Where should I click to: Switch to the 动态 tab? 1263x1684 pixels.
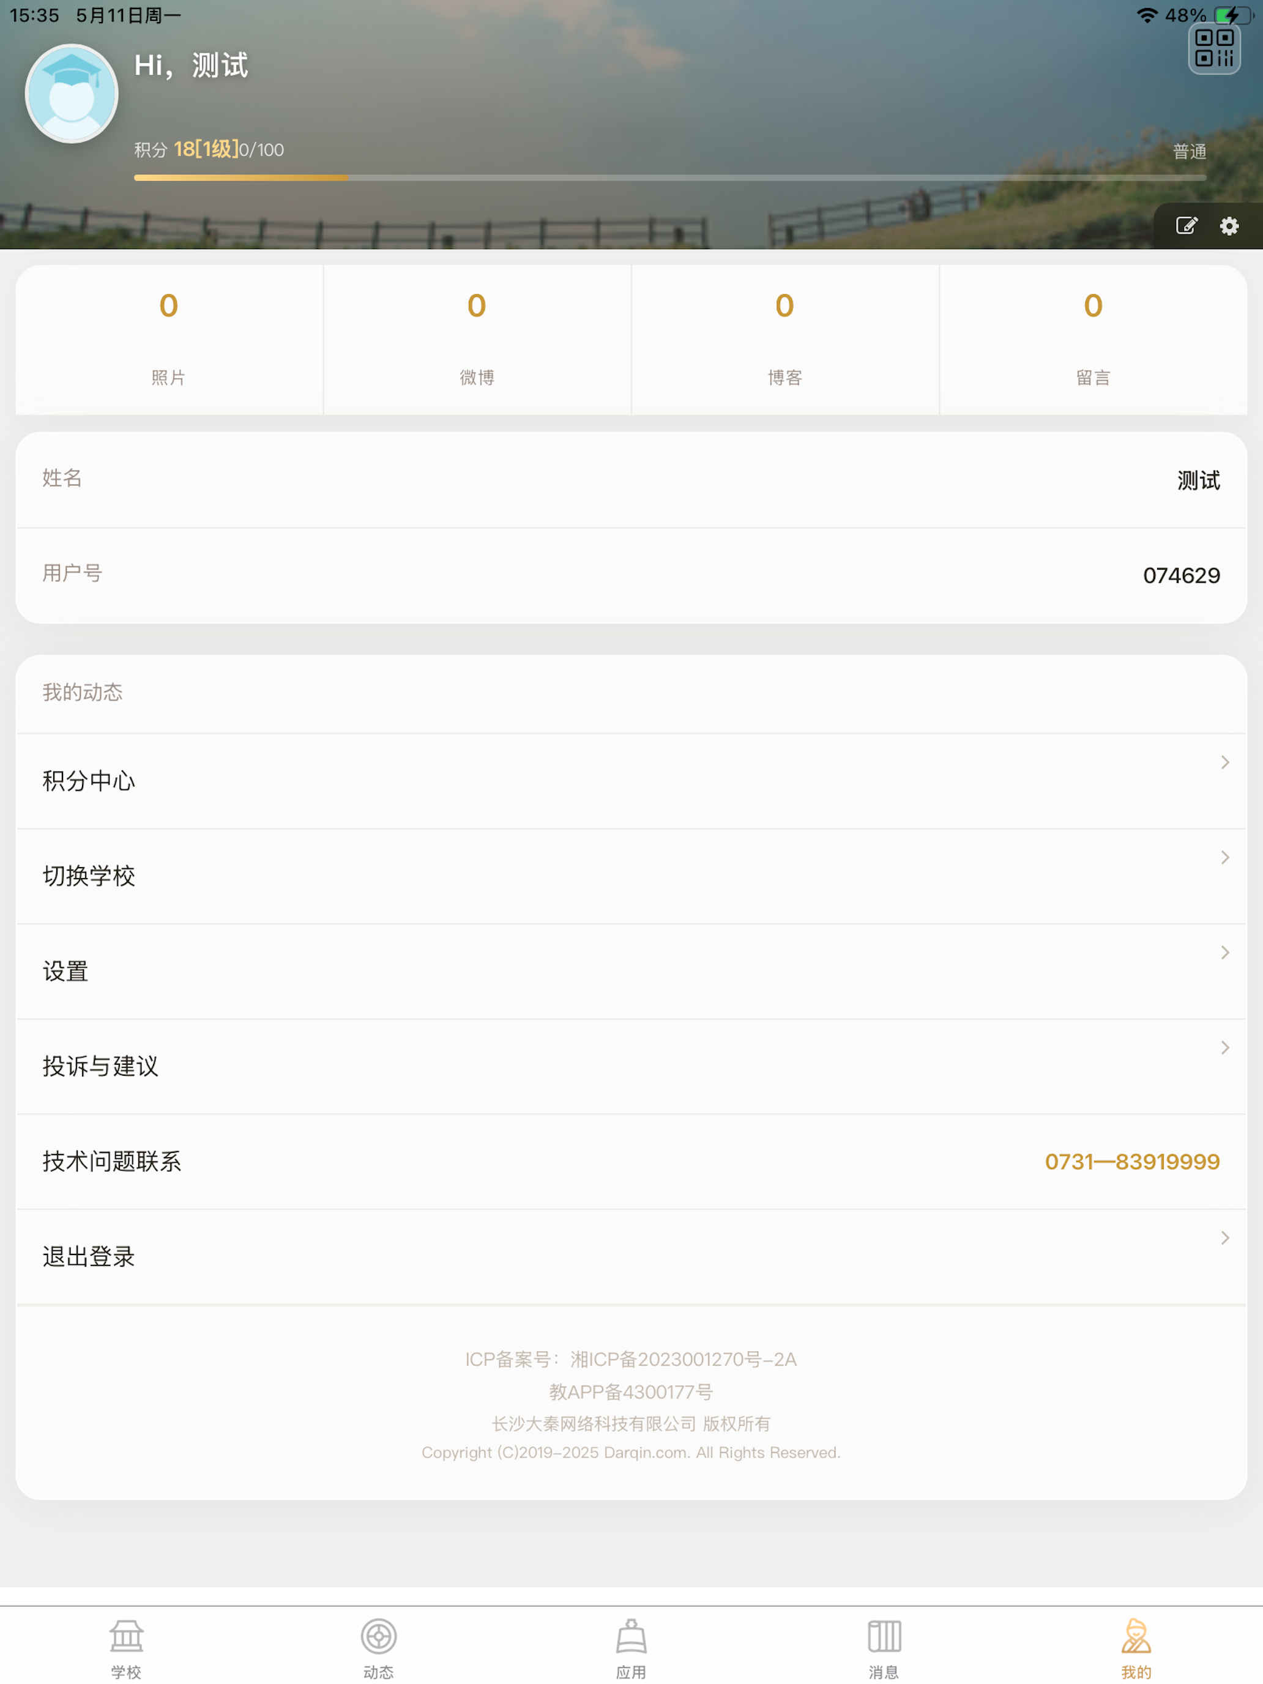(378, 1649)
